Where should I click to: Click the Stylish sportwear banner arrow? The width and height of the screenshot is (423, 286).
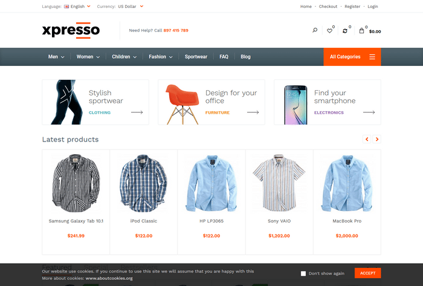137,112
